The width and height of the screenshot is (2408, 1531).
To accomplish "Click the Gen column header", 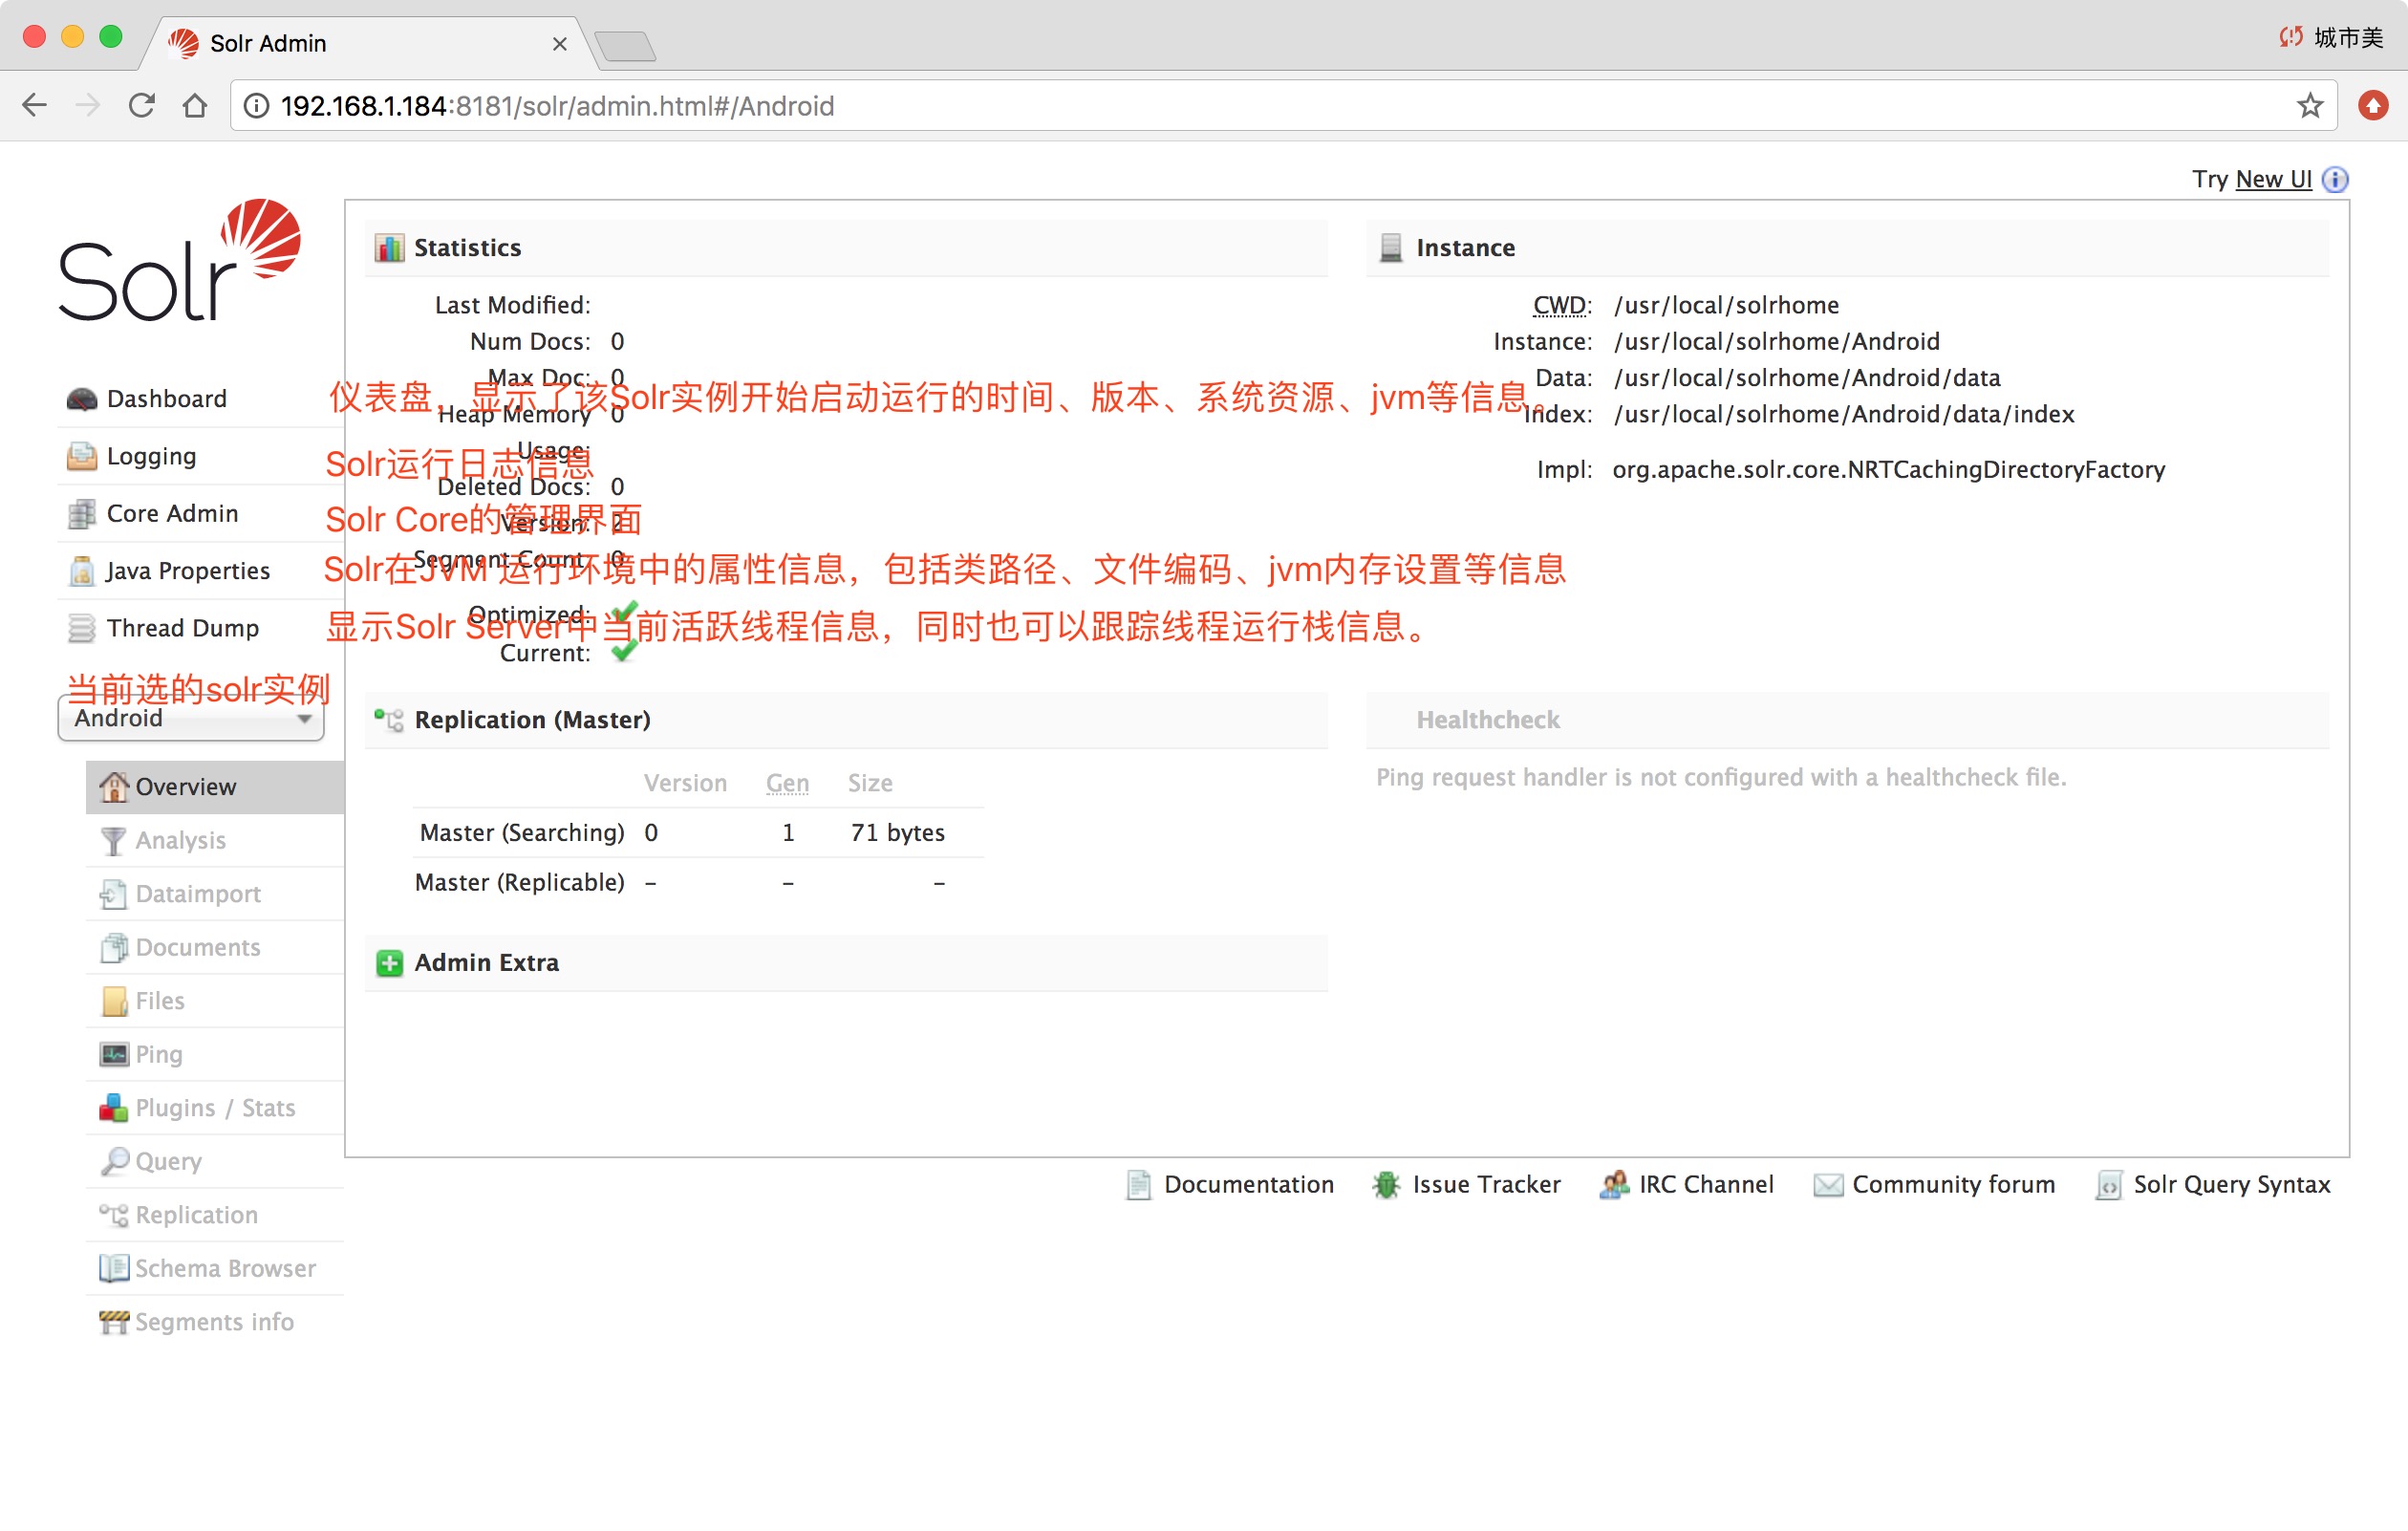I will click(x=787, y=783).
